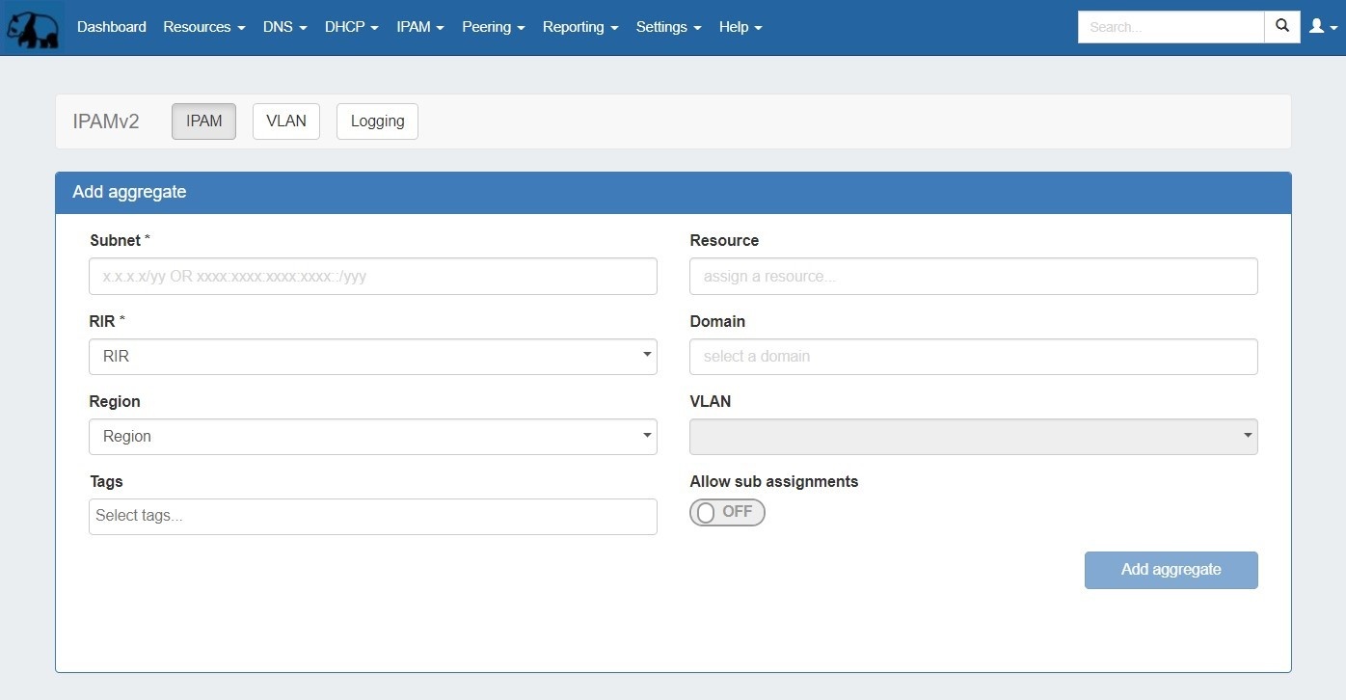
Task: Click the magnifying glass search icon
Action: (x=1281, y=27)
